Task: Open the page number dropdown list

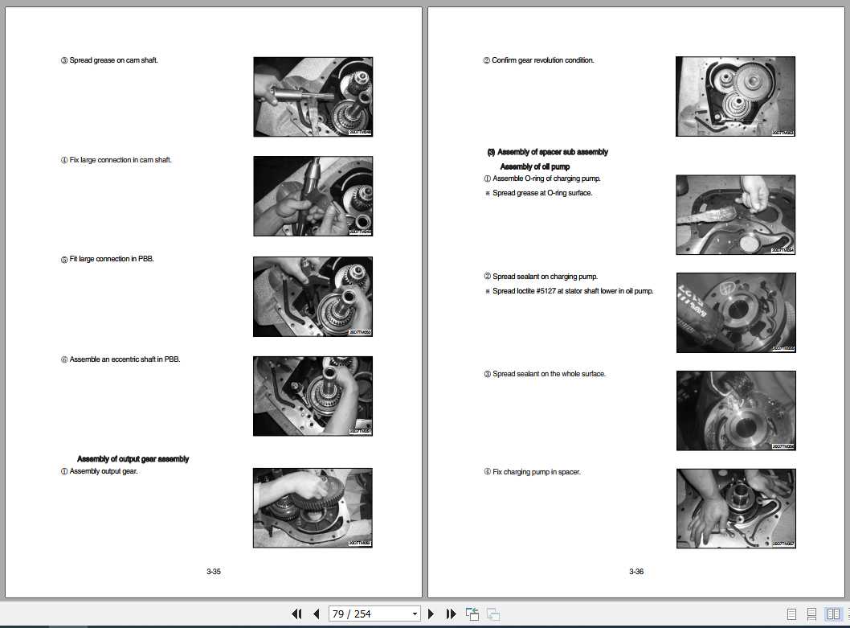Action: click(x=415, y=614)
